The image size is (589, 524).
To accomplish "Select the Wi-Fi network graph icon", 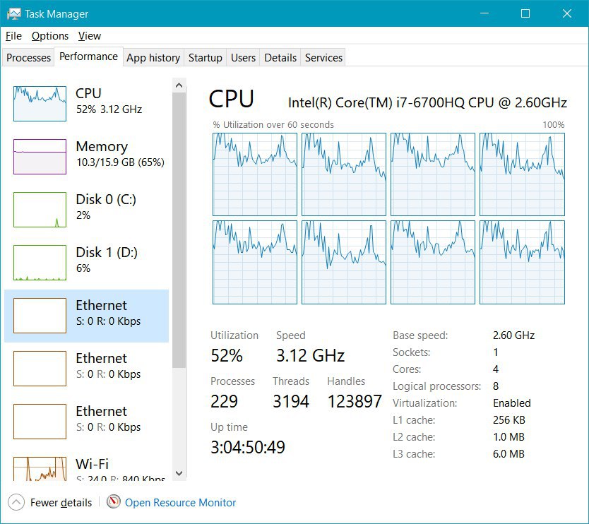I will 40,469.
